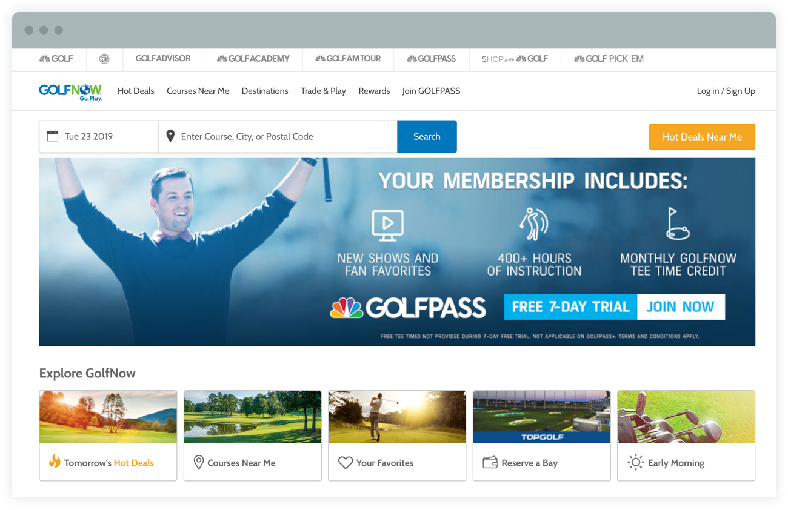Open the Destinations menu item
Viewport: 788px width, 510px height.
265,91
